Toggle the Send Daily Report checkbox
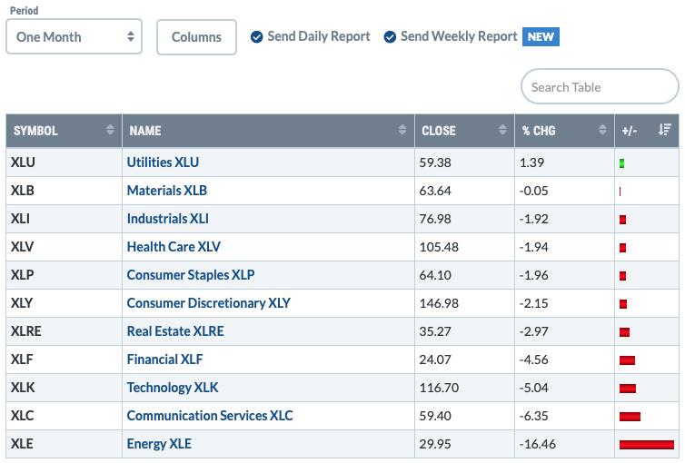Viewport: 685px width, 463px height. click(257, 37)
